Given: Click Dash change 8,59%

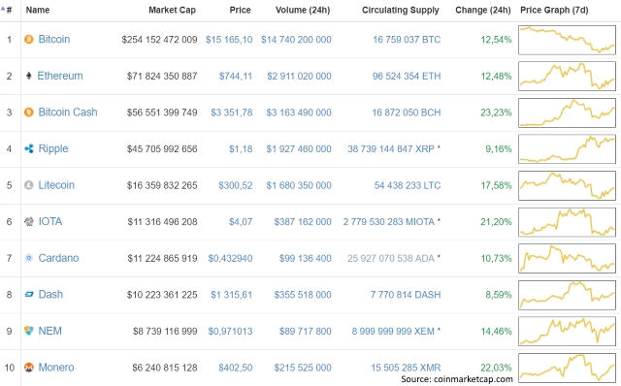Looking at the screenshot, I should click(x=499, y=295).
